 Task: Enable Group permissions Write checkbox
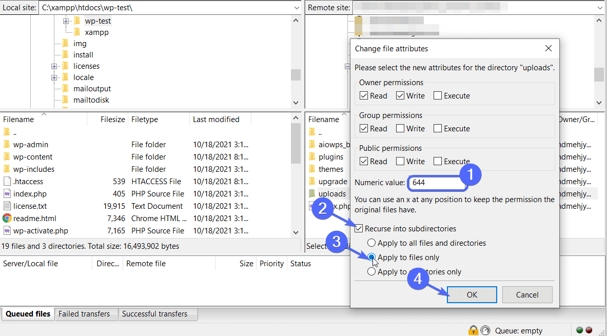pyautogui.click(x=400, y=129)
